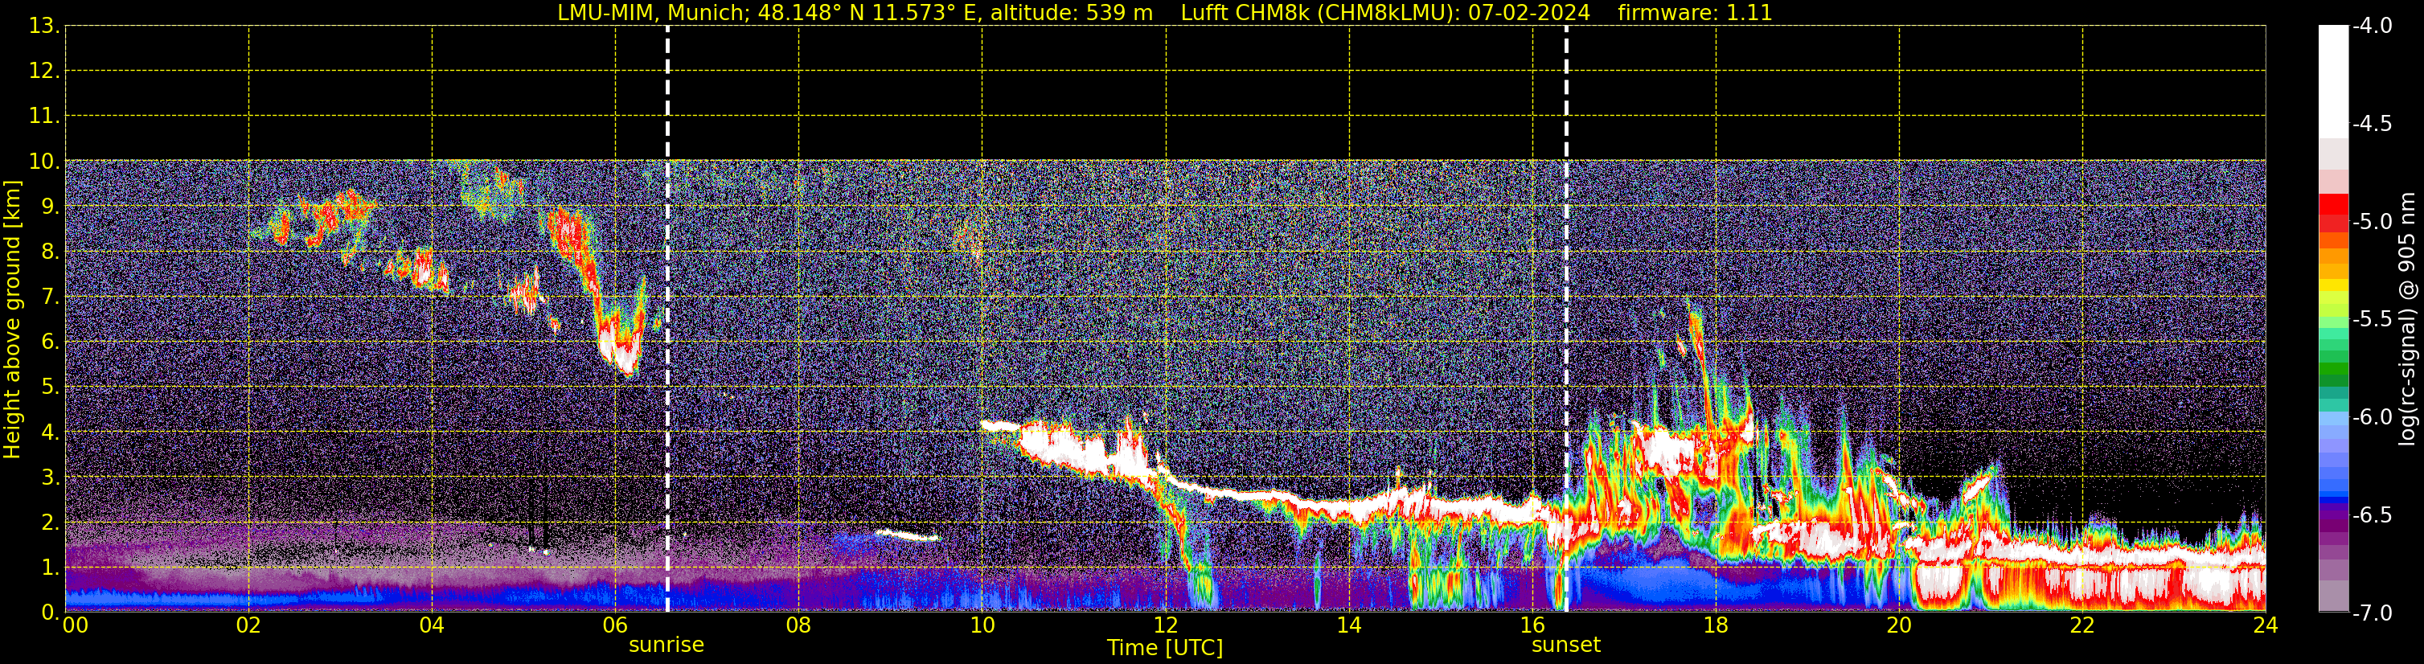Viewport: 2424px width, 664px height.
Task: Select the 'sunrise' label below the axis
Action: coord(666,646)
